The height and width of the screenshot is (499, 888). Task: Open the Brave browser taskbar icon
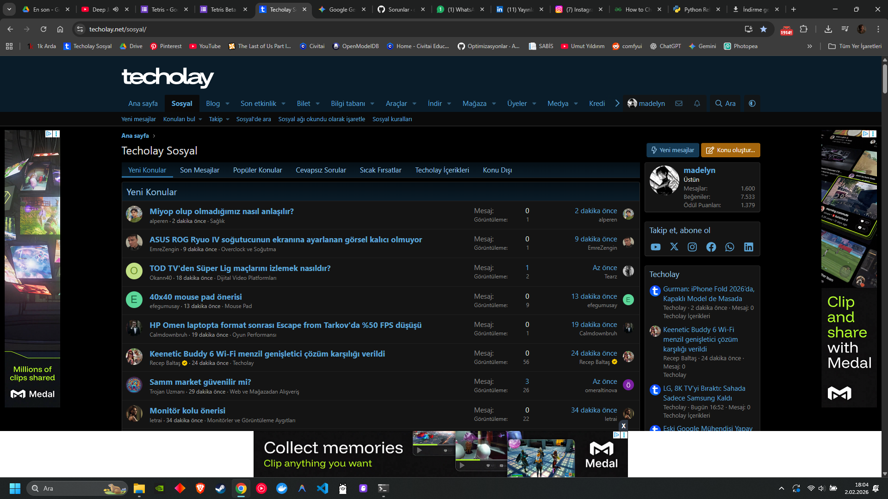pos(200,488)
